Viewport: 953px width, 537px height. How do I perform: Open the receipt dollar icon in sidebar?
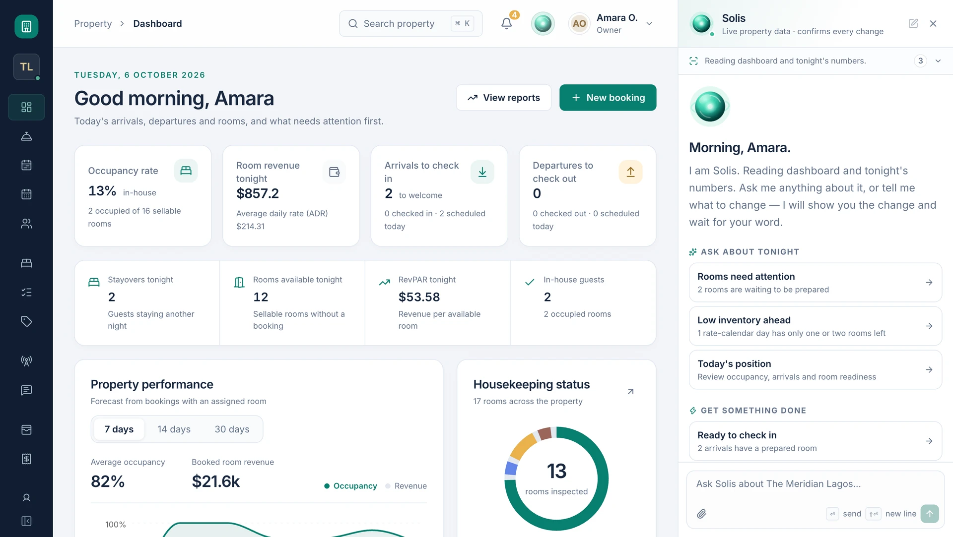26,459
